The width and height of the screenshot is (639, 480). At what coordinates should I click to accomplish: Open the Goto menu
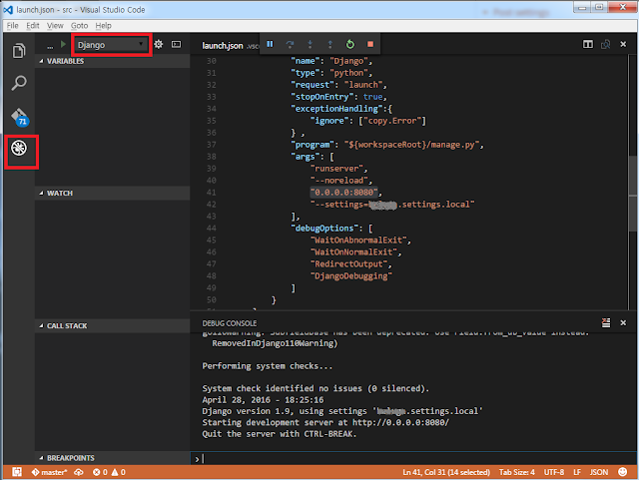click(x=79, y=26)
